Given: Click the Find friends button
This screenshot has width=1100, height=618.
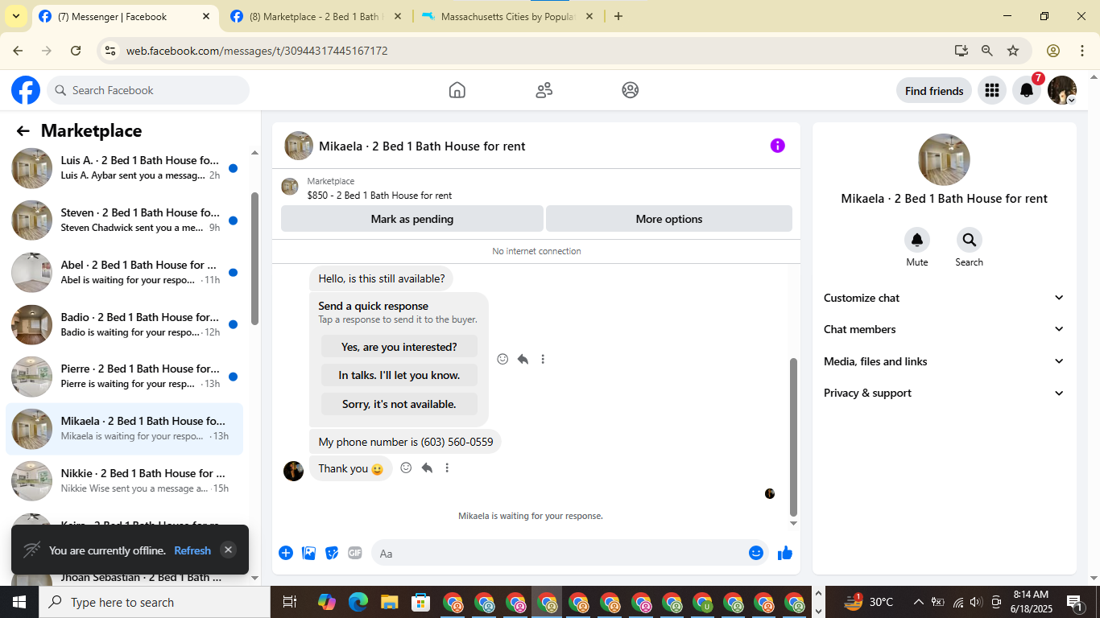Looking at the screenshot, I should point(934,91).
